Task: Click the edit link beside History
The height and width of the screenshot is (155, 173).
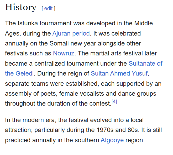Action: (x=48, y=8)
